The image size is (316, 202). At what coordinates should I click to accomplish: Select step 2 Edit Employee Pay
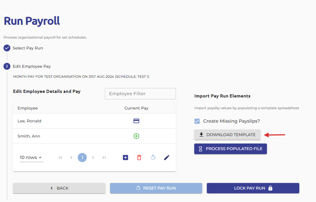[27, 66]
